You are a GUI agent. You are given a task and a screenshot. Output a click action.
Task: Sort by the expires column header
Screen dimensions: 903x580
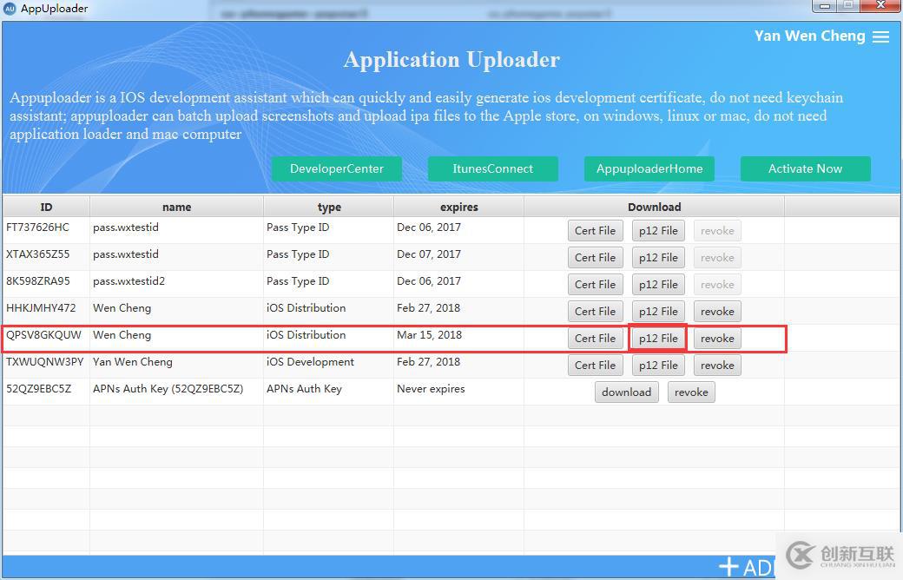(459, 207)
